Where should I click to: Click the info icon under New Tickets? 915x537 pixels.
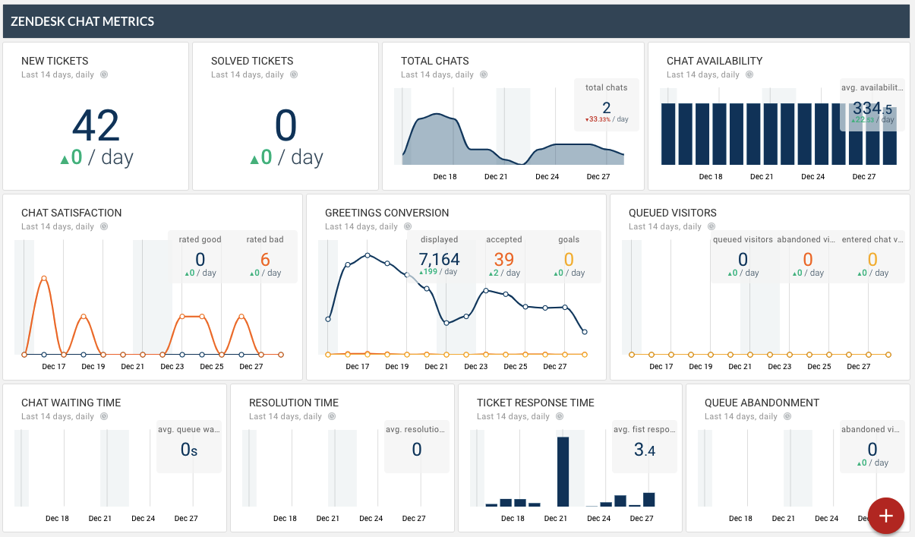(x=104, y=74)
